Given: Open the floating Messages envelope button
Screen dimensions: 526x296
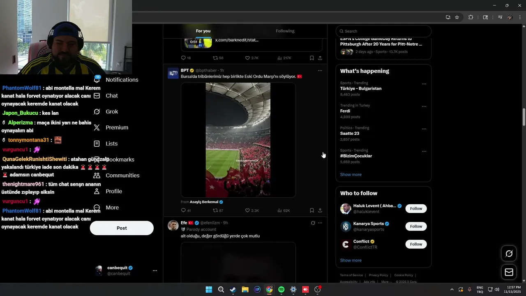Looking at the screenshot, I should tap(509, 272).
